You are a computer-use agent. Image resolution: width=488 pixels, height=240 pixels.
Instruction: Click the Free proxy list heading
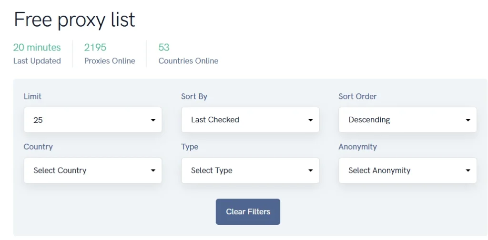tap(74, 20)
